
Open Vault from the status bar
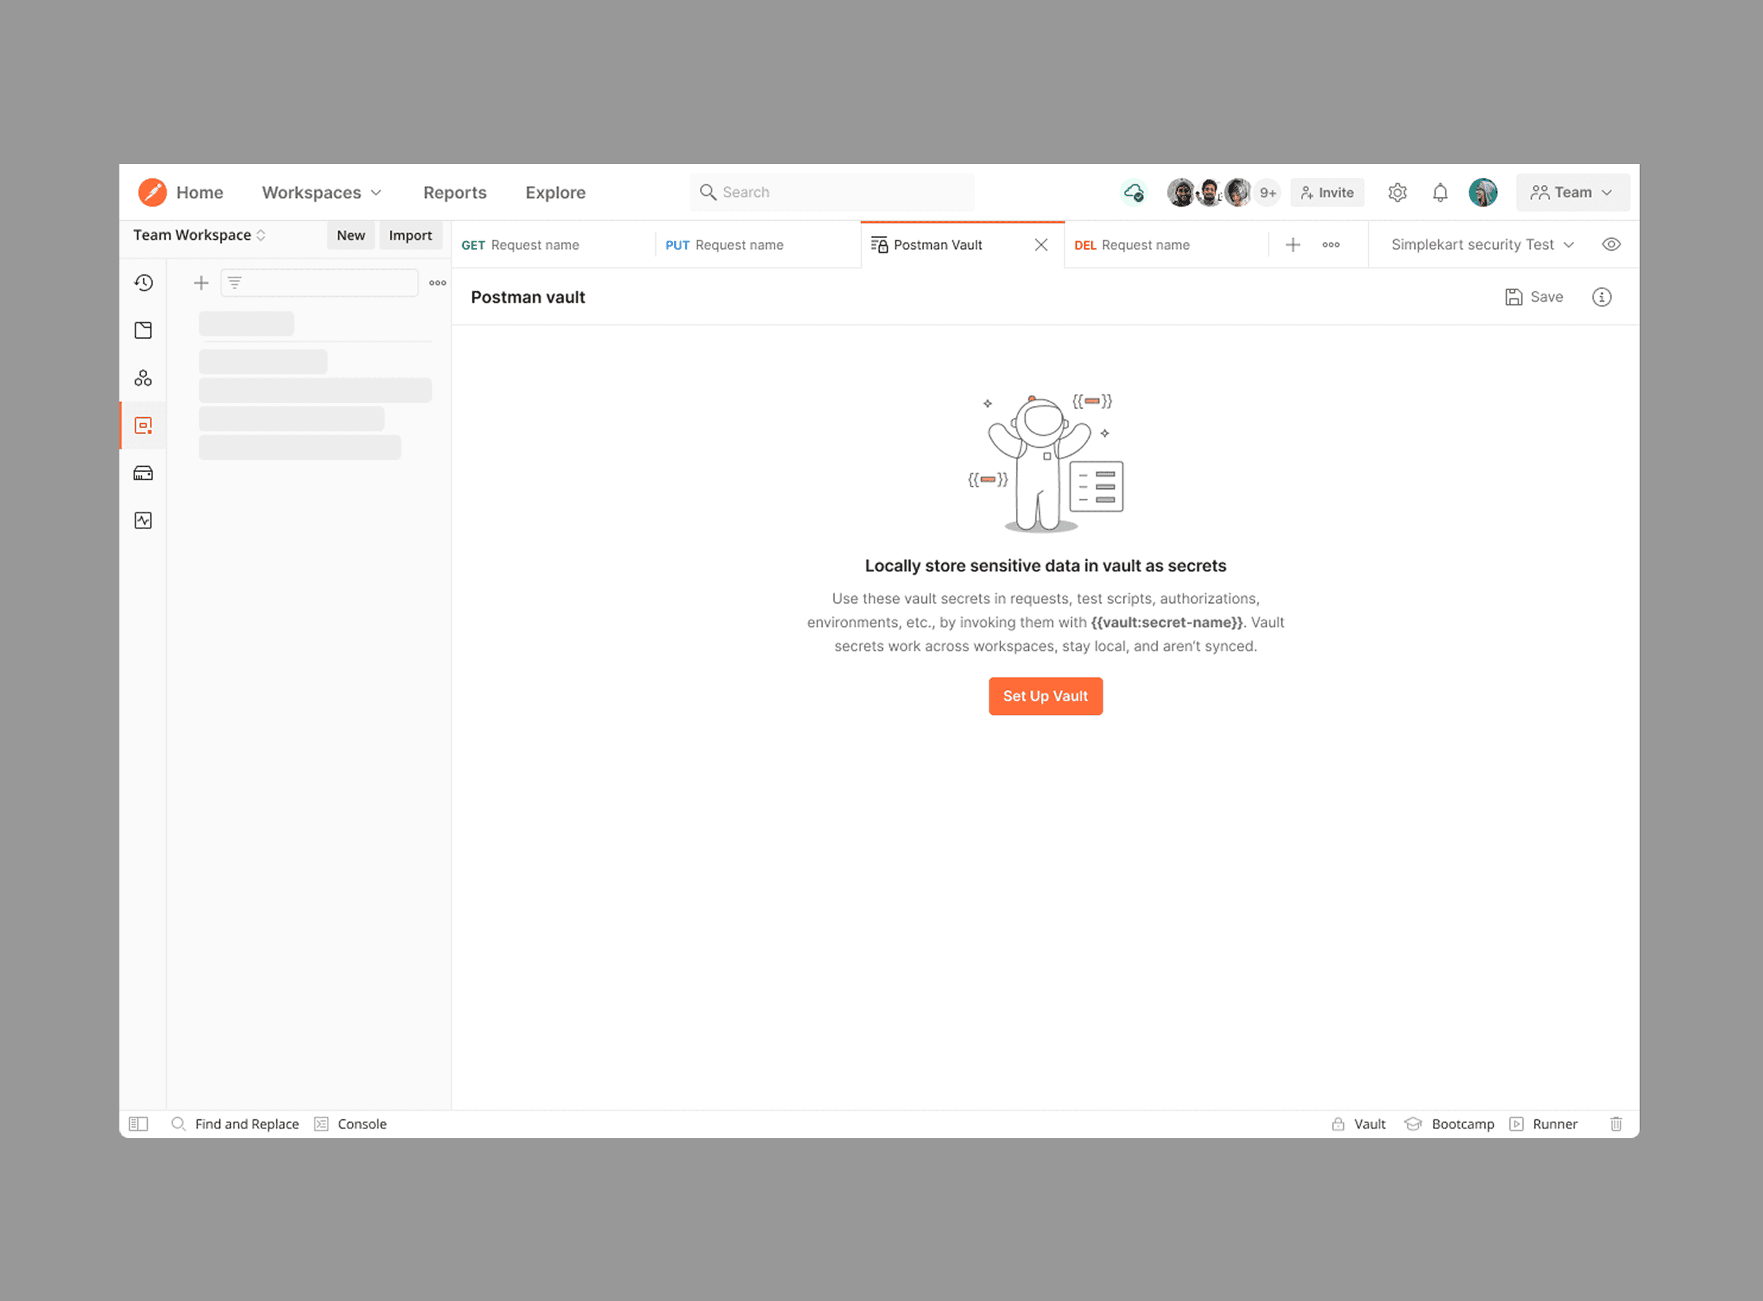[x=1359, y=1124]
